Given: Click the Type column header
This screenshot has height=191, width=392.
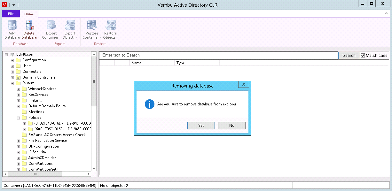Looking at the screenshot, I should point(197,63).
